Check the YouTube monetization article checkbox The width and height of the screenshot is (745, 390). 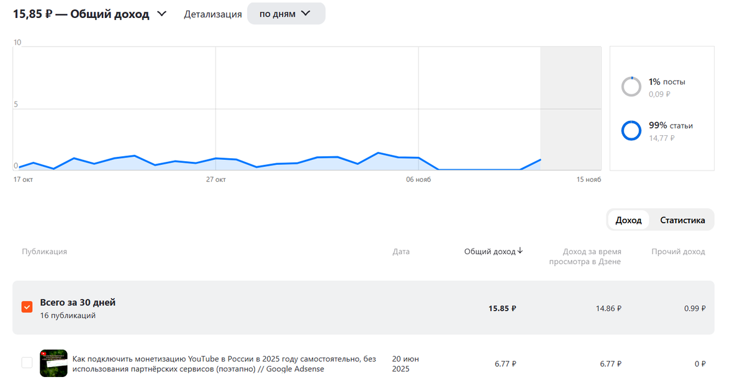point(27,363)
